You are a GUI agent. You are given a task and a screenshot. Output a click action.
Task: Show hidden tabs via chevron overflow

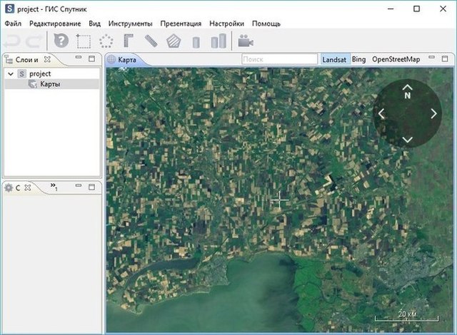[x=54, y=187]
